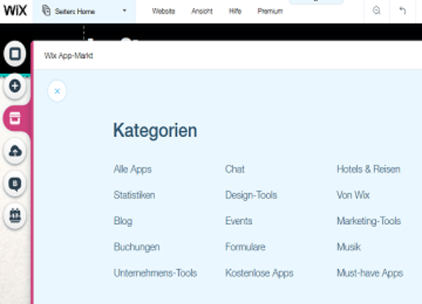Click the Wix logo
Image resolution: width=422 pixels, height=304 pixels.
15,10
